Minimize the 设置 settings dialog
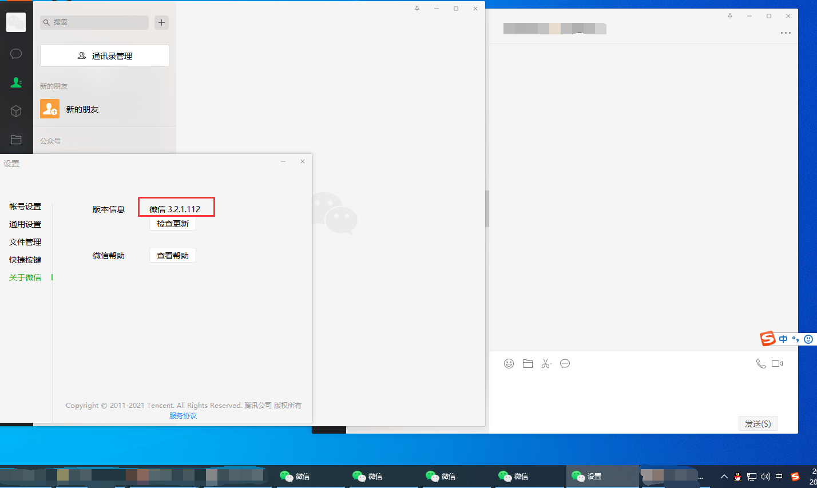 (283, 161)
